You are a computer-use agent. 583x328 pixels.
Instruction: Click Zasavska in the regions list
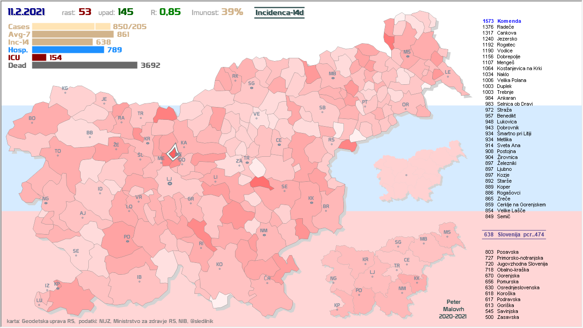(507, 317)
